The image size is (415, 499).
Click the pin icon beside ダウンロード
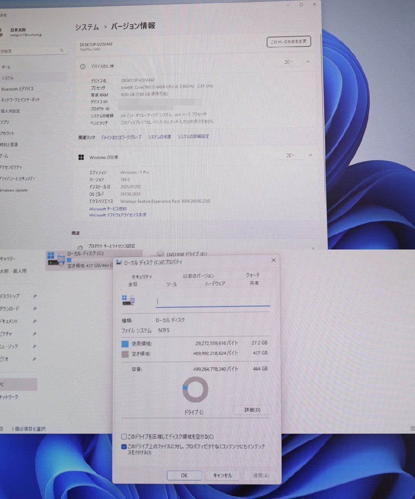(x=35, y=309)
